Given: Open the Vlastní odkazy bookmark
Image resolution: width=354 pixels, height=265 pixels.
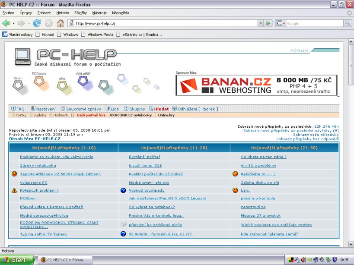Looking at the screenshot, I should coord(17,35).
